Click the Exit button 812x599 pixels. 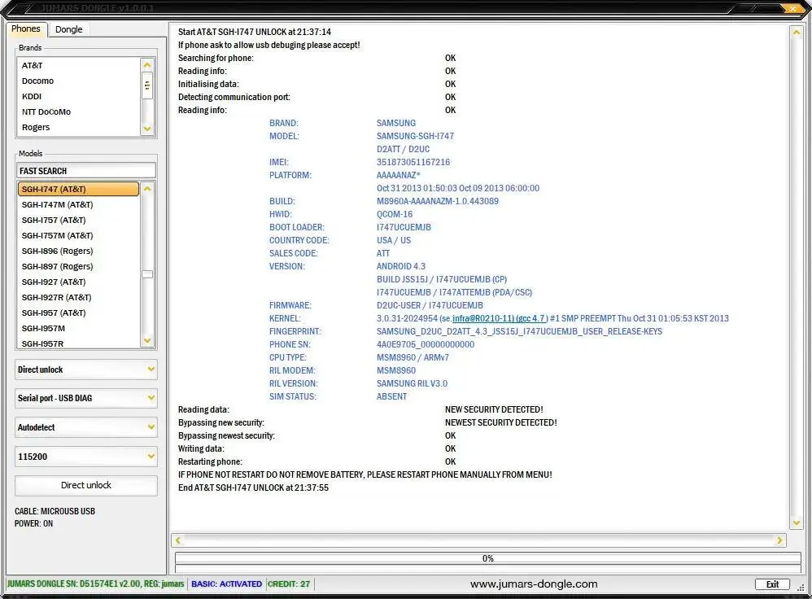coord(772,584)
